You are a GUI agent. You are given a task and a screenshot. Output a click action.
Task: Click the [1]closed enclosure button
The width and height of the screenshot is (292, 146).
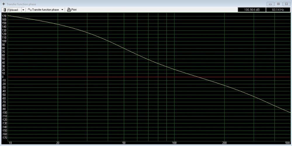(12, 10)
